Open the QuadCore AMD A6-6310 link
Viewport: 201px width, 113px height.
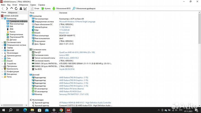[77, 52]
